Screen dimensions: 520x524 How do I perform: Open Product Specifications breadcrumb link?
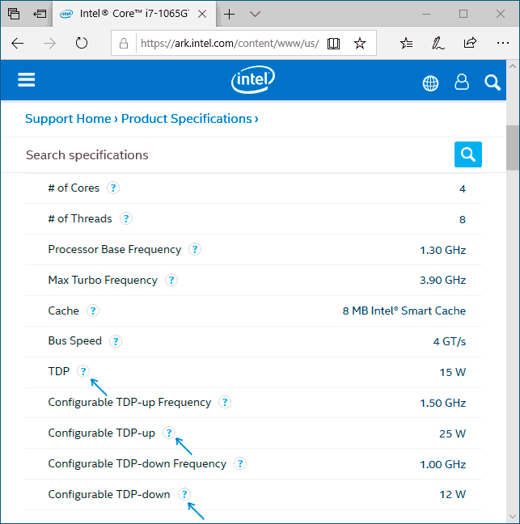(187, 119)
